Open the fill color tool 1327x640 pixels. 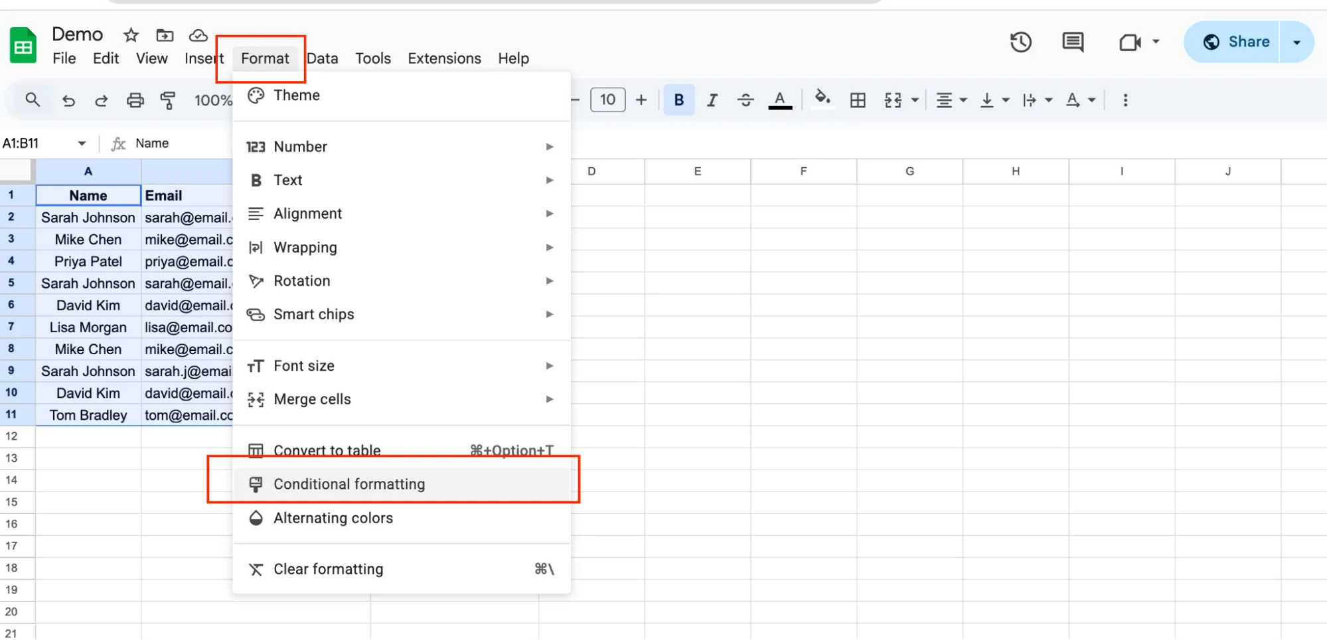(x=823, y=99)
